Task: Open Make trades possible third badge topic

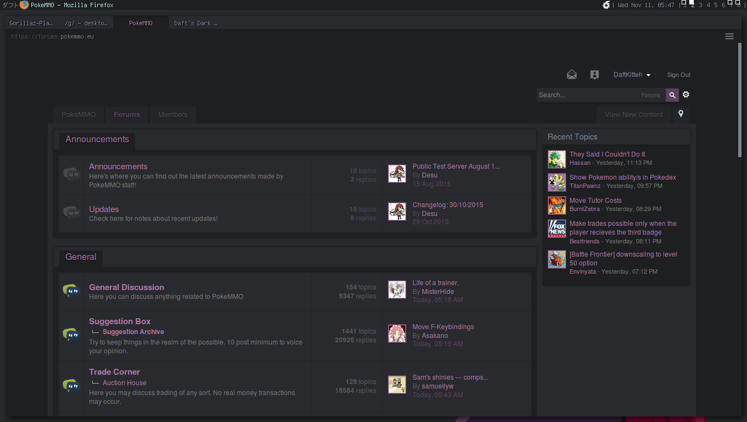Action: pyautogui.click(x=623, y=228)
